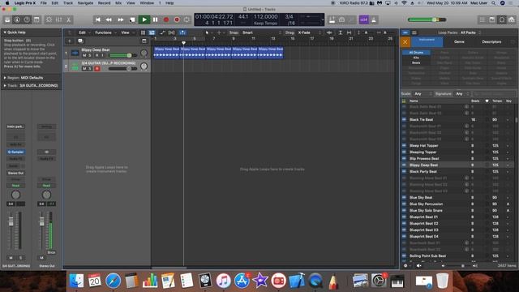Open the Note Pads icon

492,19
